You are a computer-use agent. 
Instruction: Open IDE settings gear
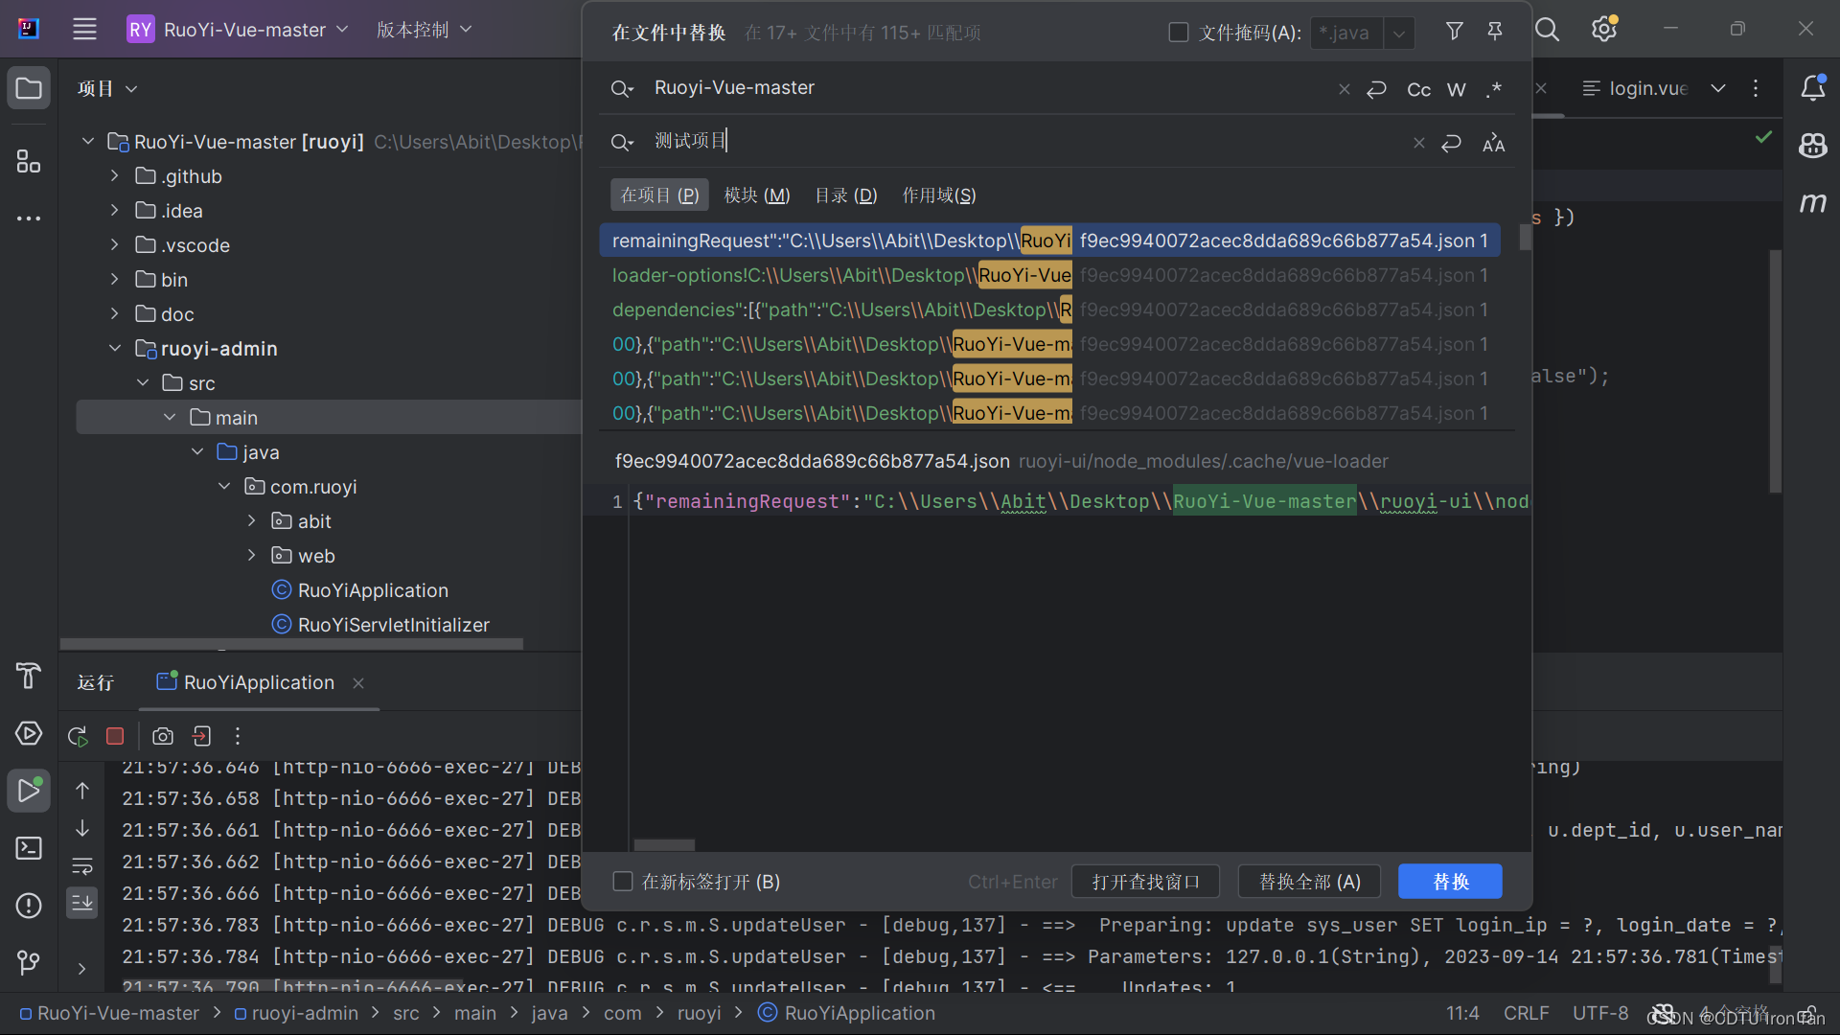point(1604,30)
